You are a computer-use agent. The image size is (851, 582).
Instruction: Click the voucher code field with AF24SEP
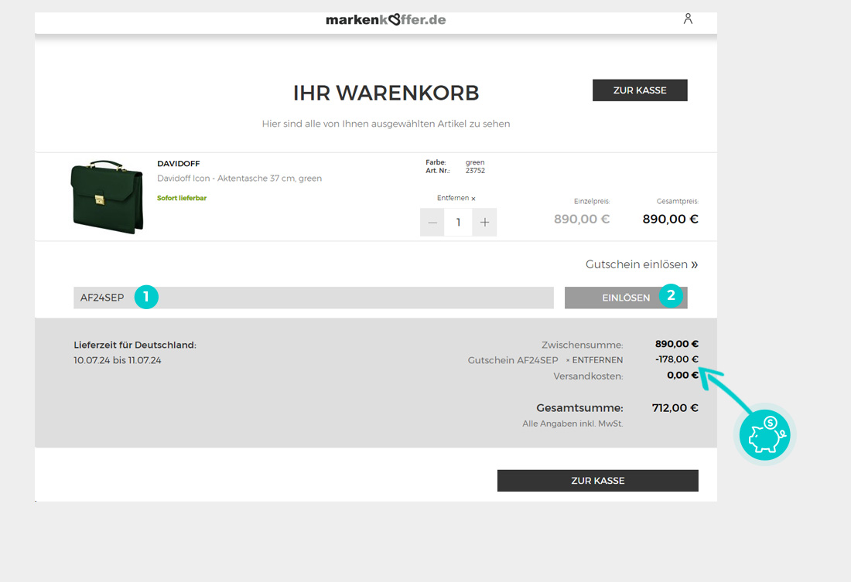click(313, 298)
